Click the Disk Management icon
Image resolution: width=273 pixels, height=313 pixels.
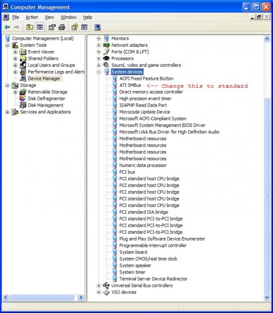tap(23, 105)
